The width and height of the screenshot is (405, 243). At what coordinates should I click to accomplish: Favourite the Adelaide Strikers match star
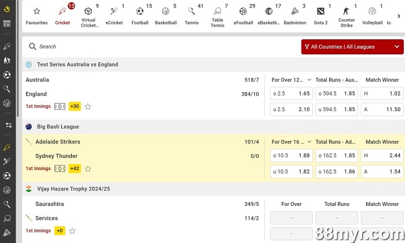pos(88,168)
